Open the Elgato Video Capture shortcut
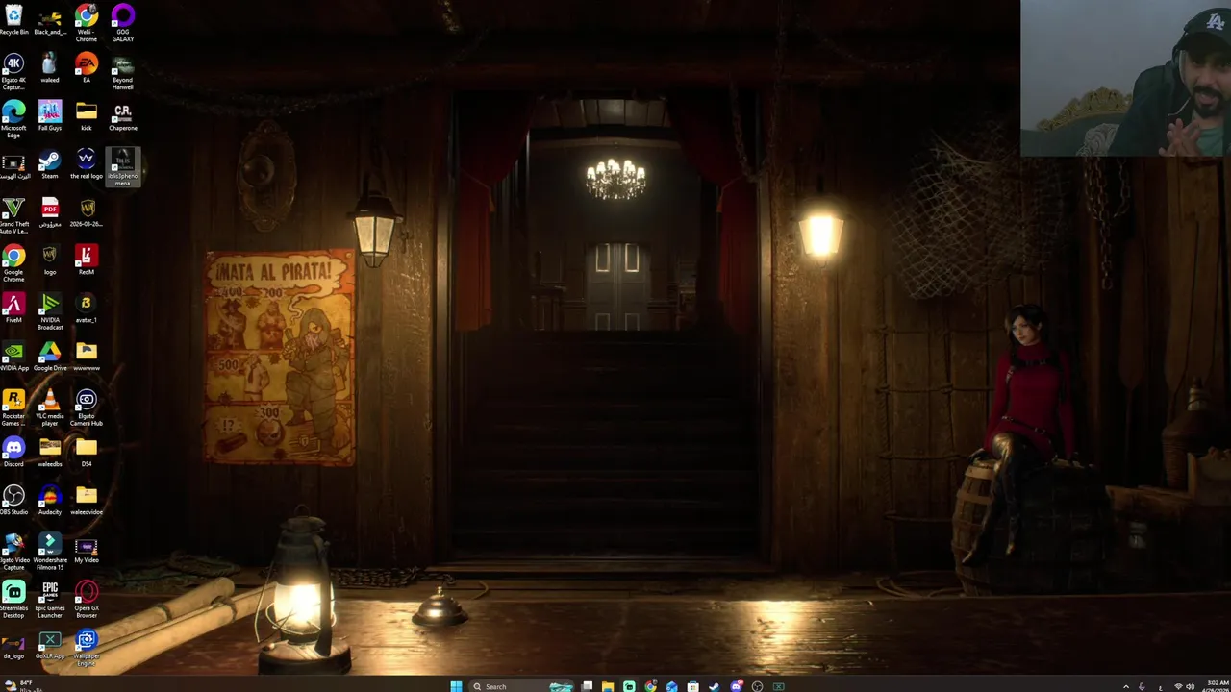The height and width of the screenshot is (692, 1231). click(x=13, y=552)
